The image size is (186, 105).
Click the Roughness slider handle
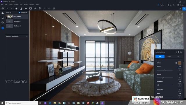tap(158, 85)
